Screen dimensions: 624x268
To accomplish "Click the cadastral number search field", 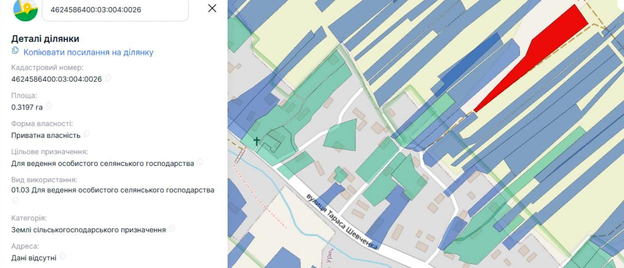I will tap(115, 9).
